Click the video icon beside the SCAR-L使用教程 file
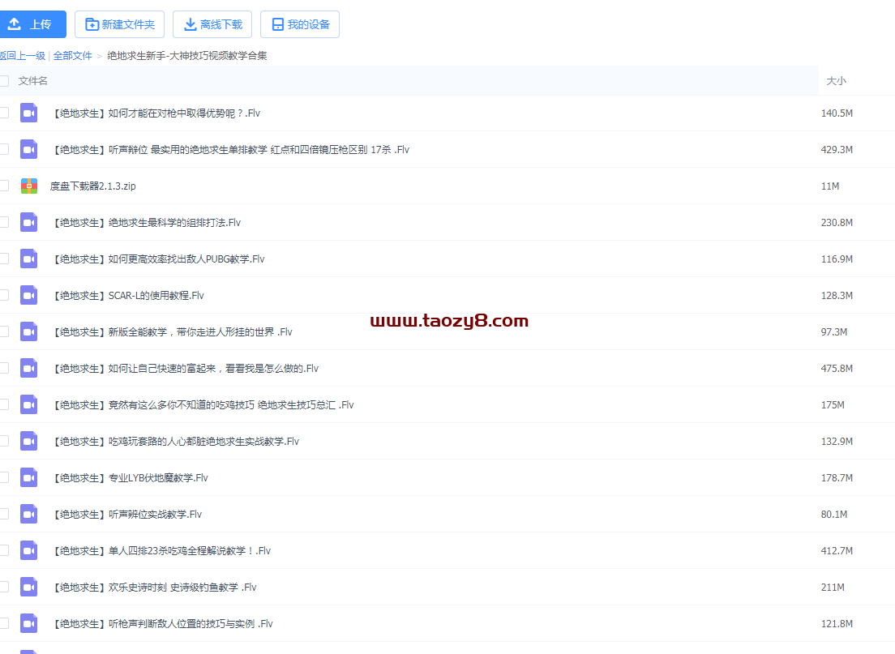 click(28, 295)
